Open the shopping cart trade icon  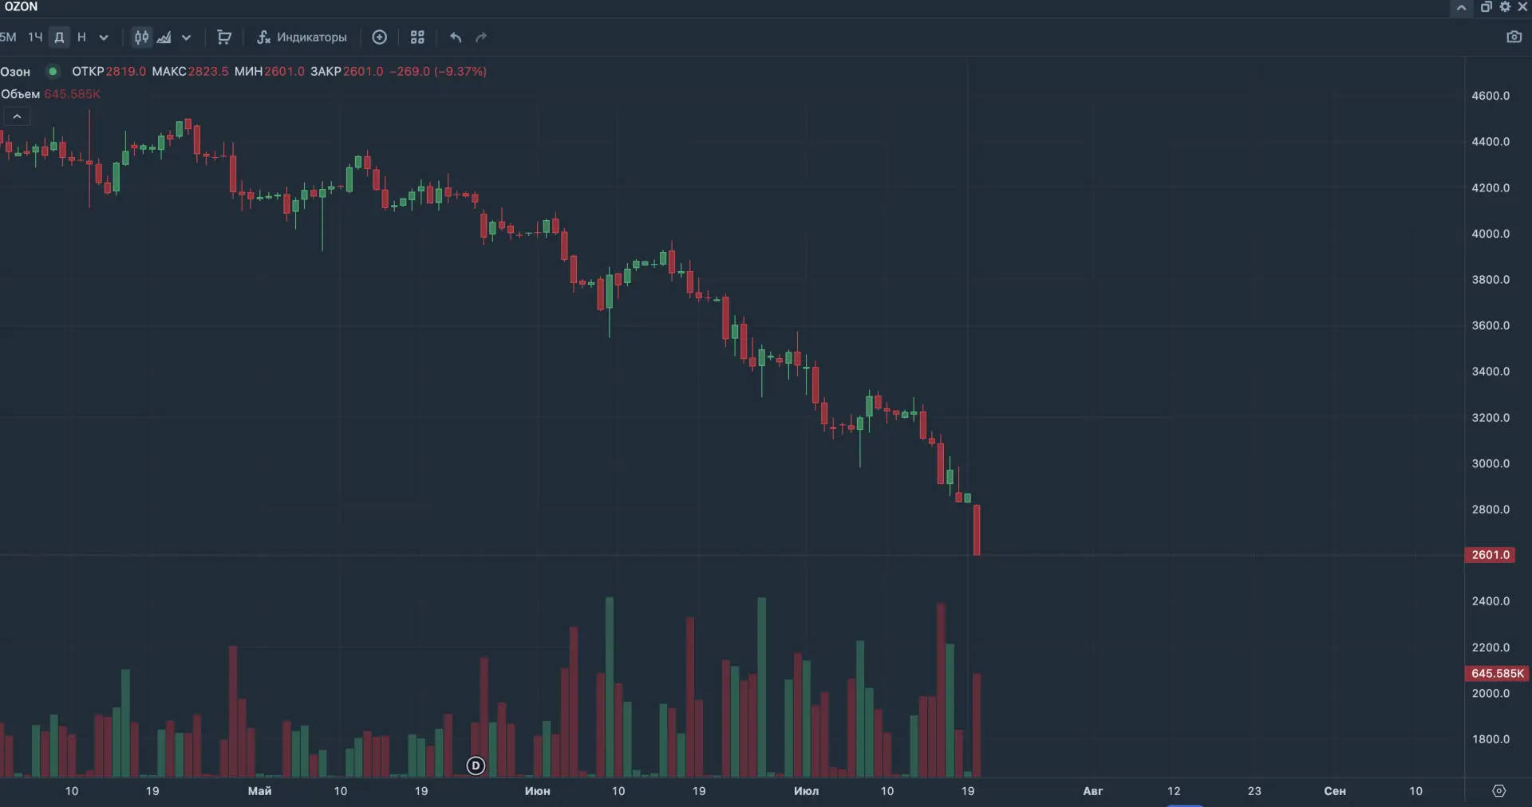tap(224, 37)
